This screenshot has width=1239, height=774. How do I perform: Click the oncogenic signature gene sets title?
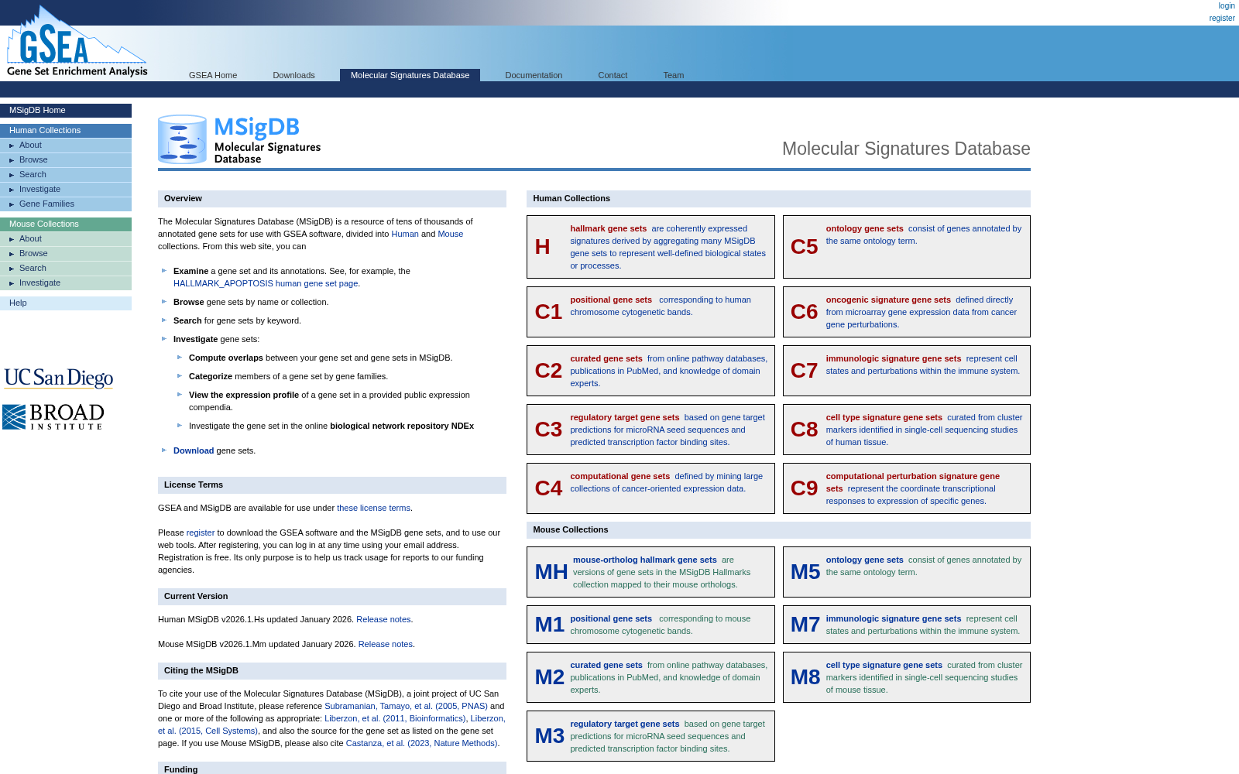pyautogui.click(x=888, y=300)
